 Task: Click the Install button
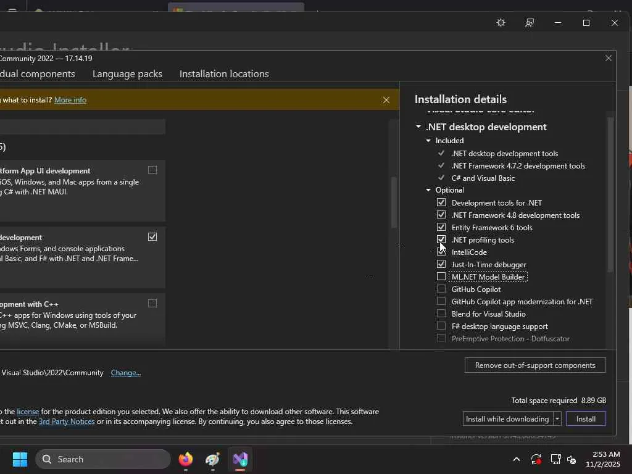pyautogui.click(x=586, y=419)
